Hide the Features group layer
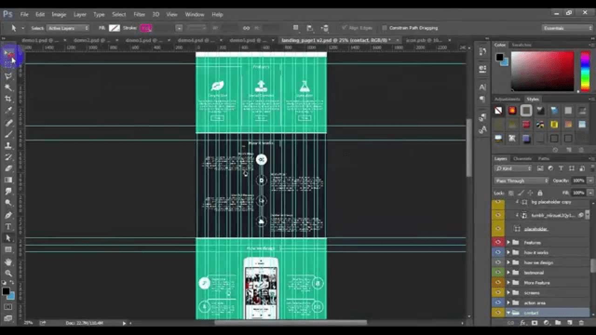The height and width of the screenshot is (335, 596). (498, 242)
